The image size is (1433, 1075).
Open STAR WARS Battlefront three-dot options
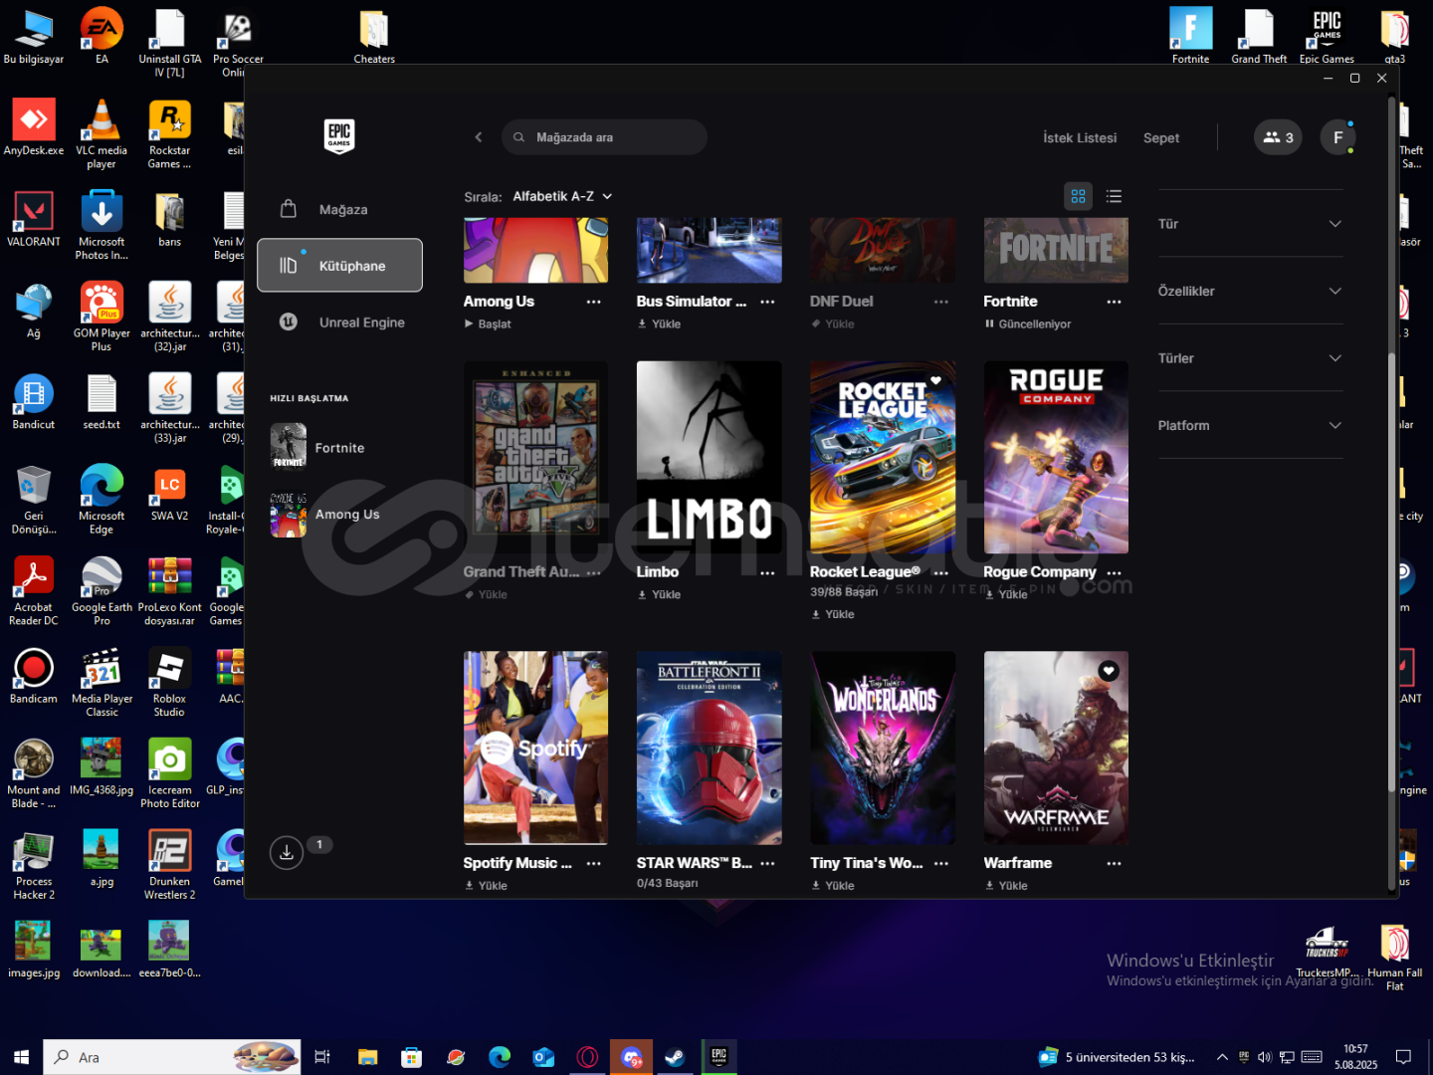[767, 863]
